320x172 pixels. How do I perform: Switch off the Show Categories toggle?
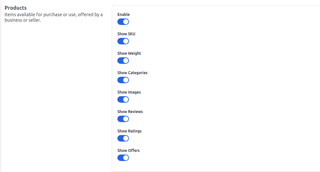pyautogui.click(x=123, y=80)
